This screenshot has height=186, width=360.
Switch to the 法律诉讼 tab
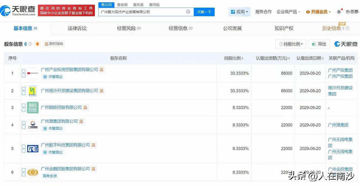pos(77,28)
